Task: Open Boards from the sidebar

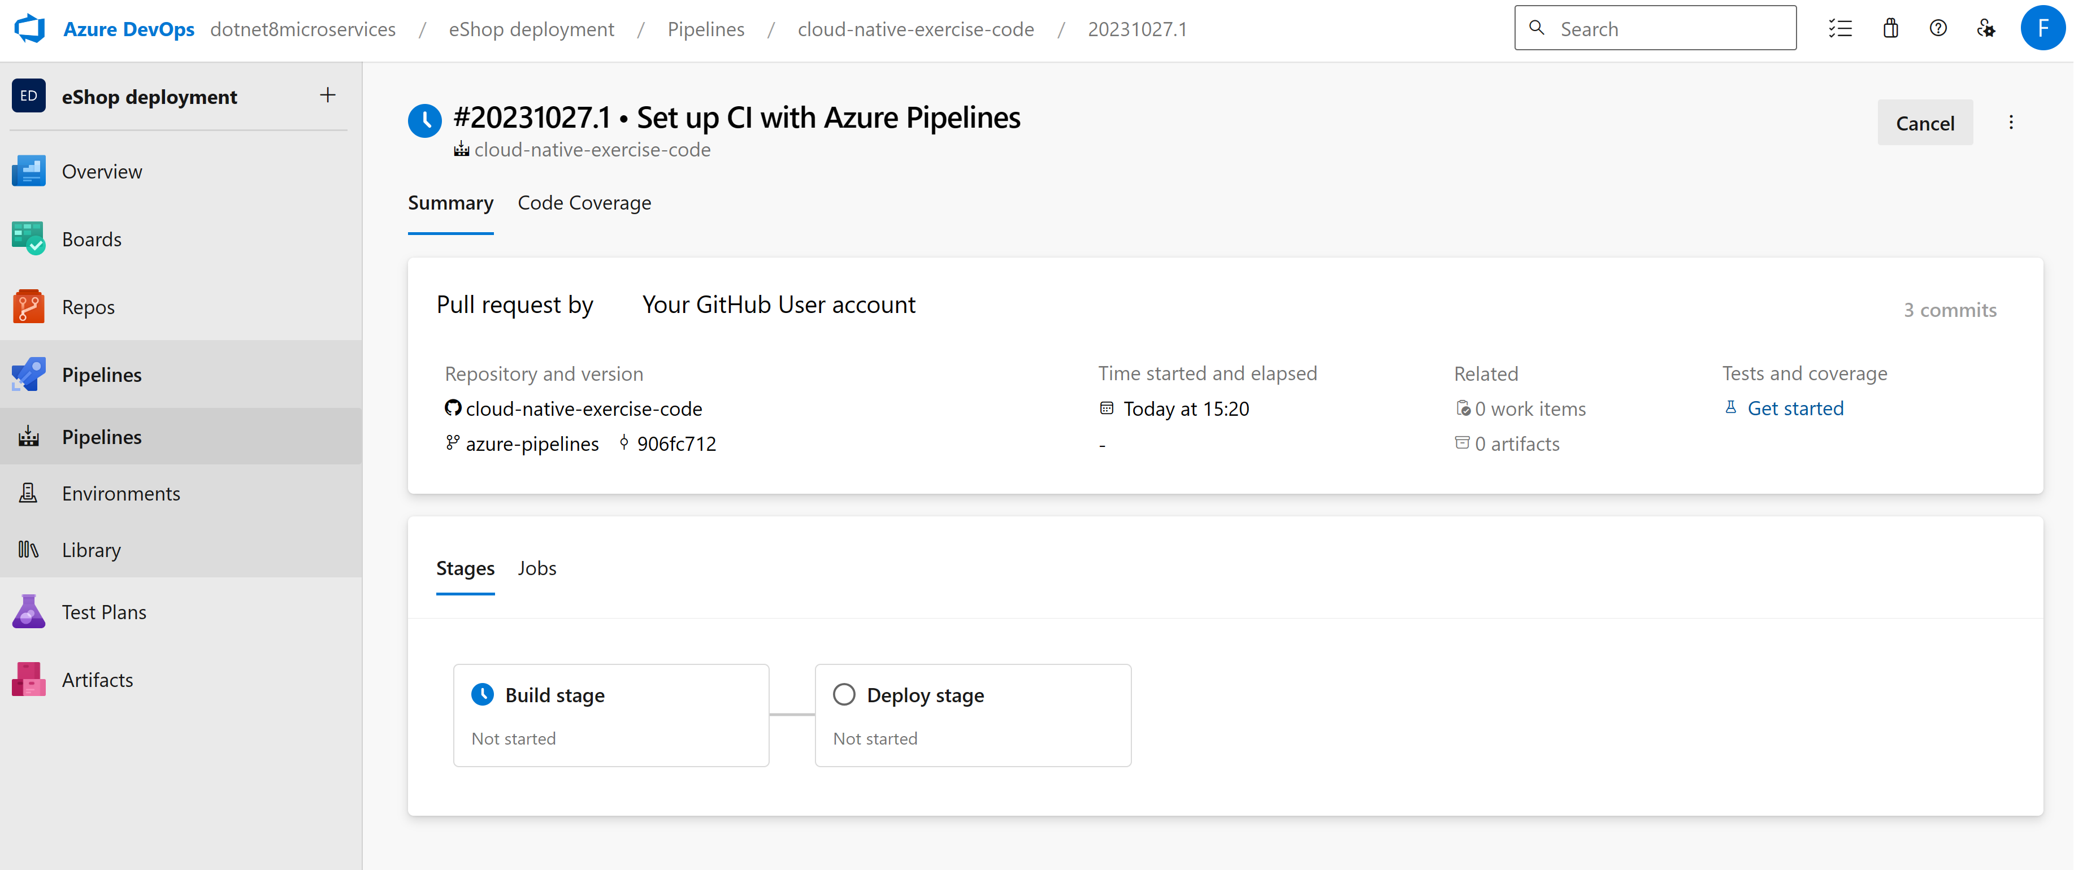Action: (x=91, y=238)
